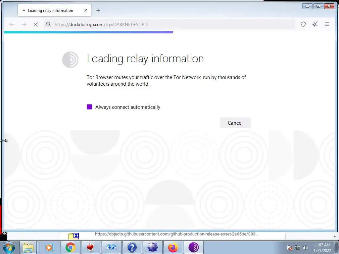Open the Windows Start menu
The width and height of the screenshot is (339, 254).
pyautogui.click(x=9, y=247)
